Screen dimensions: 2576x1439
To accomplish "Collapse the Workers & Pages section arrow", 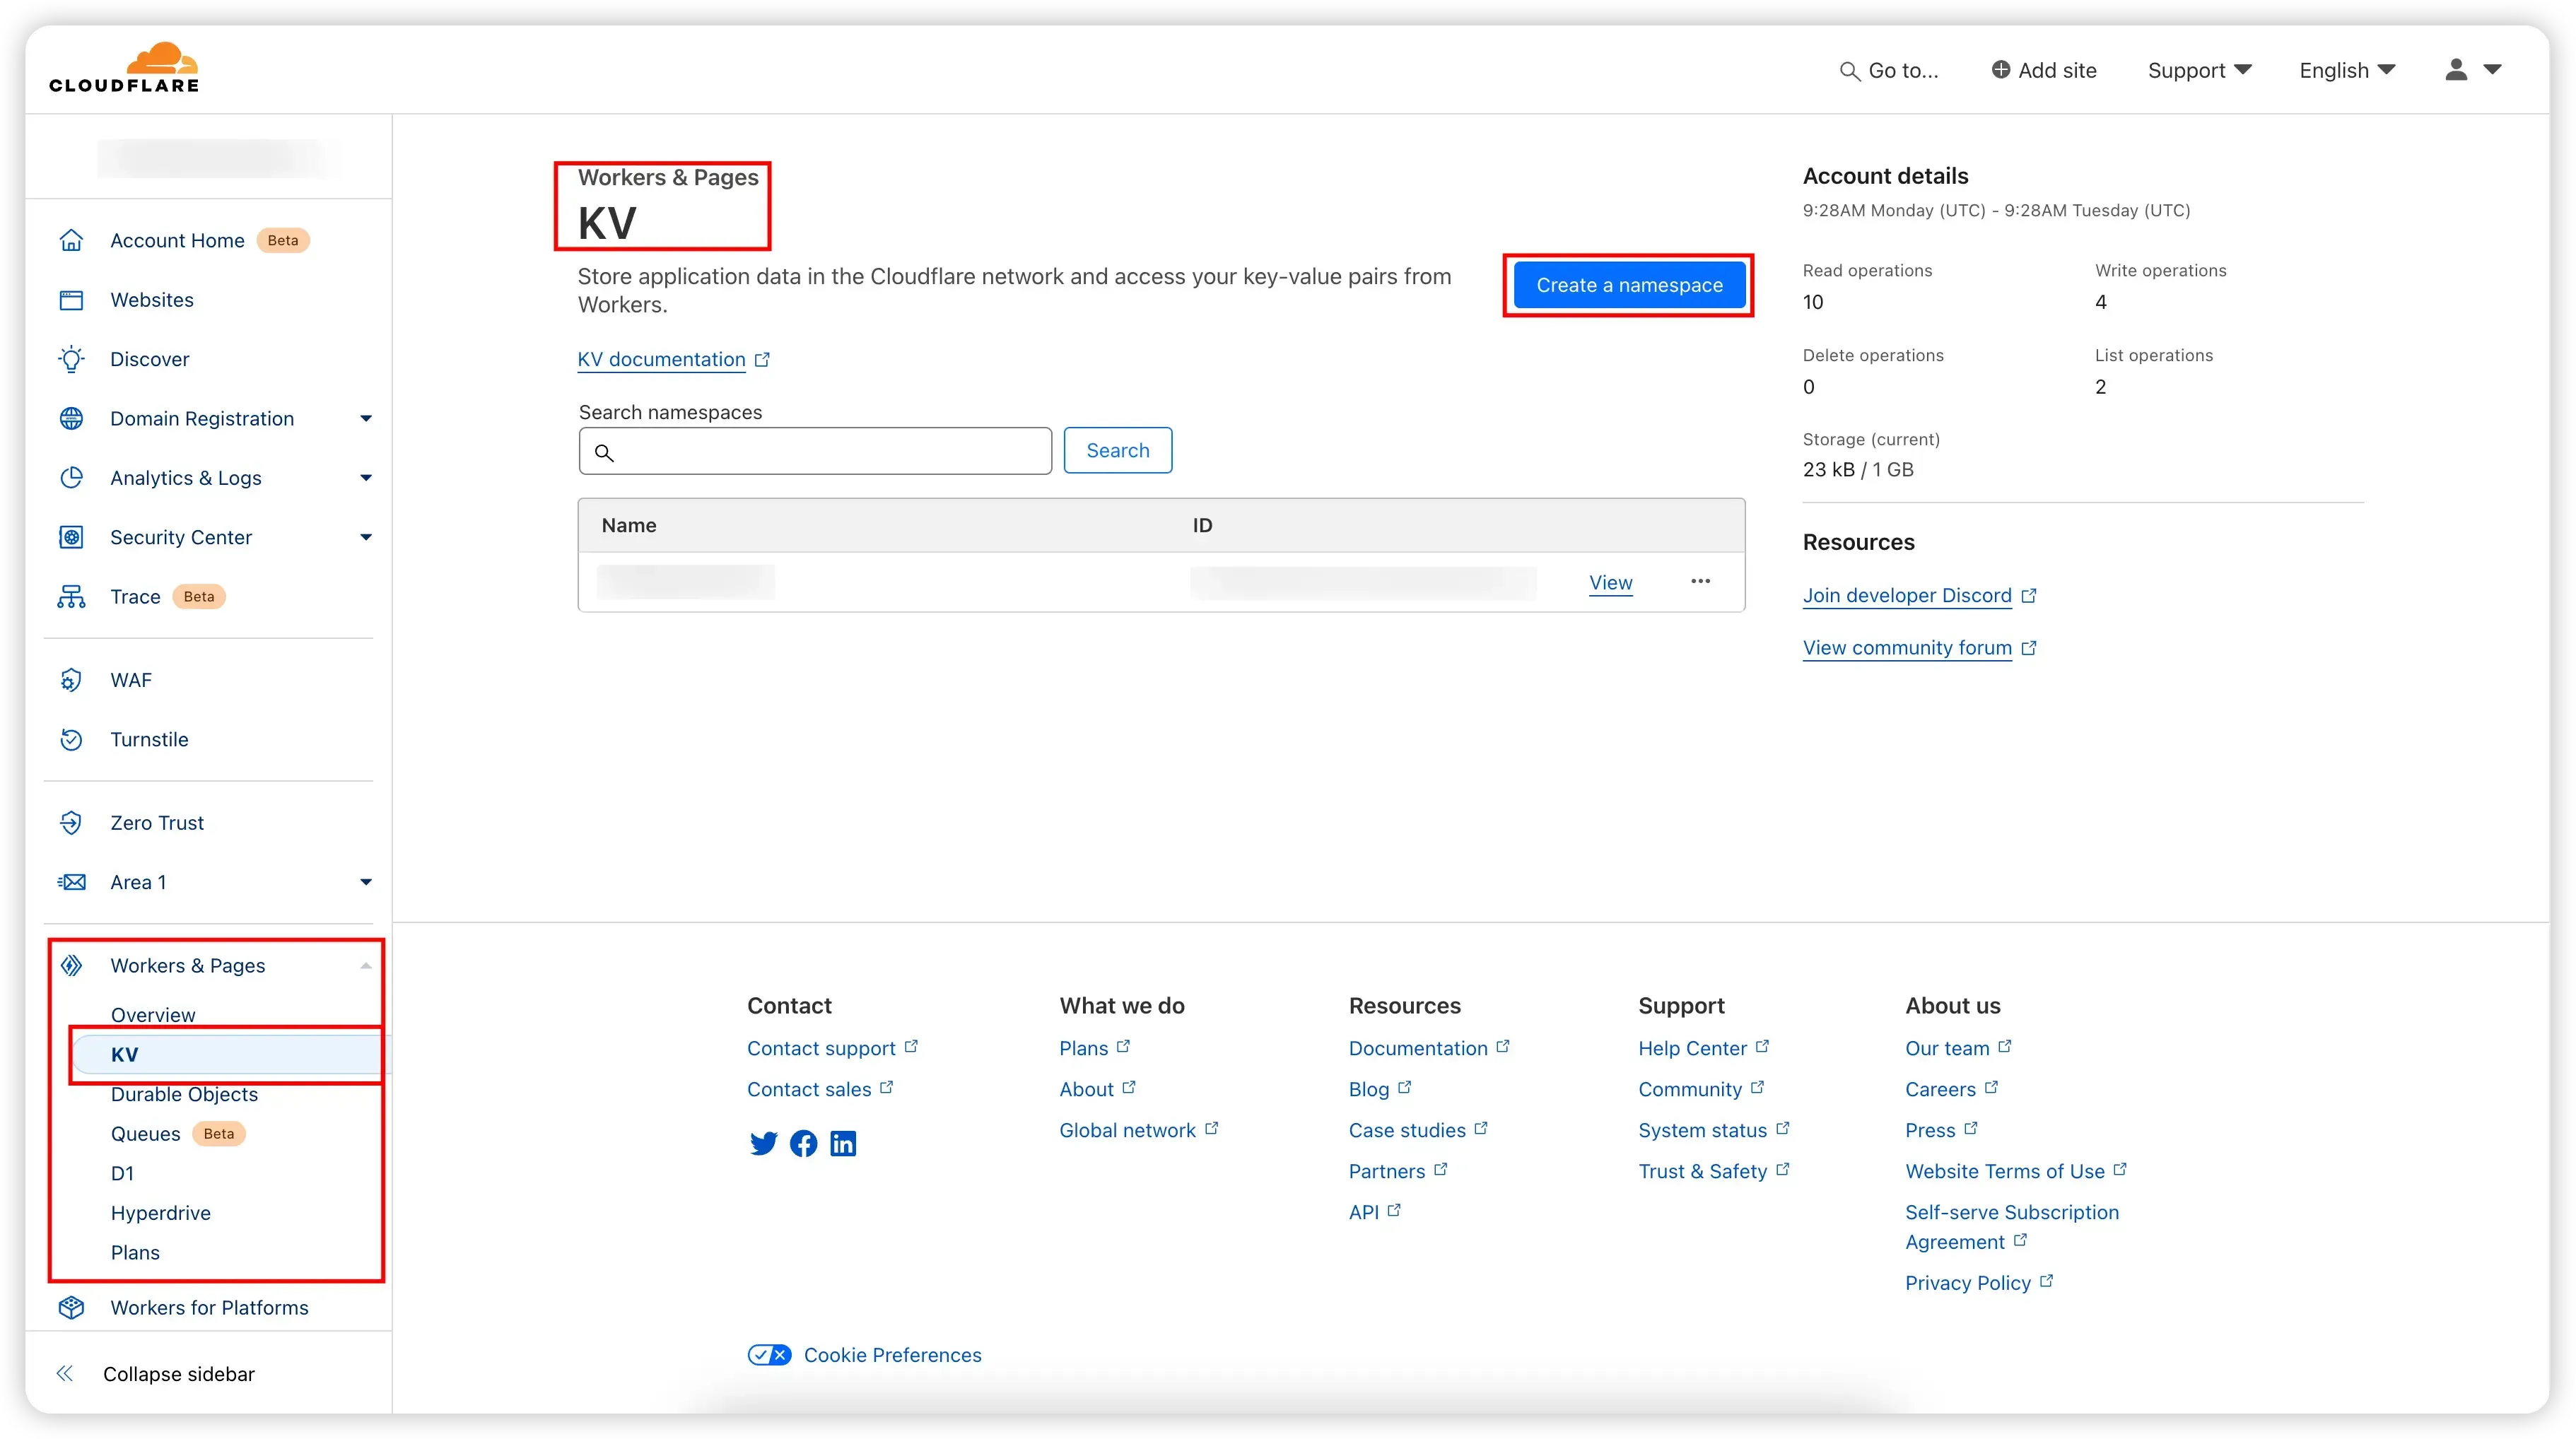I will [x=366, y=965].
